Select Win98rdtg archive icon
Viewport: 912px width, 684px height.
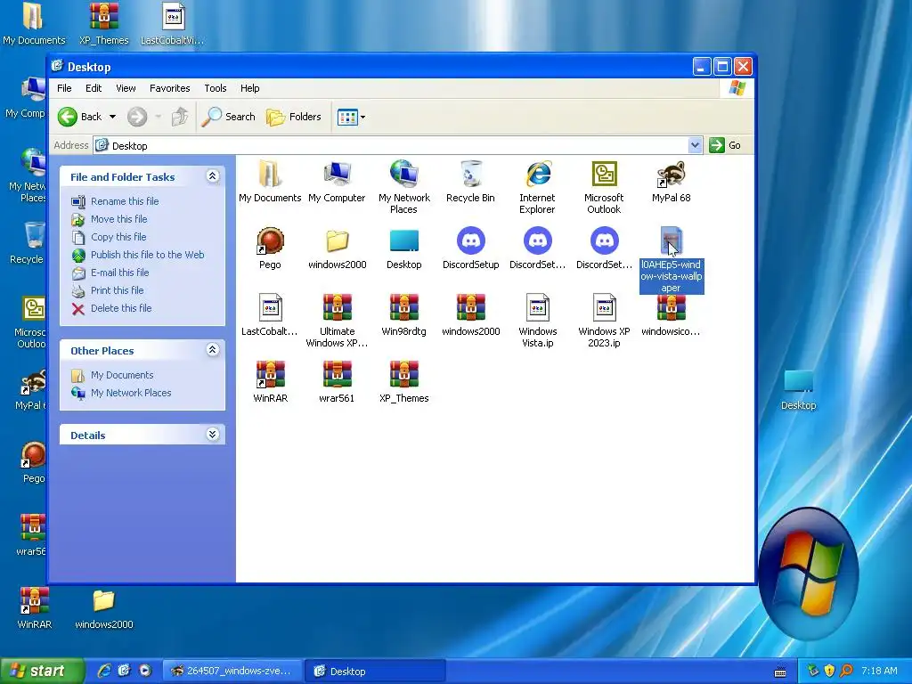403,307
